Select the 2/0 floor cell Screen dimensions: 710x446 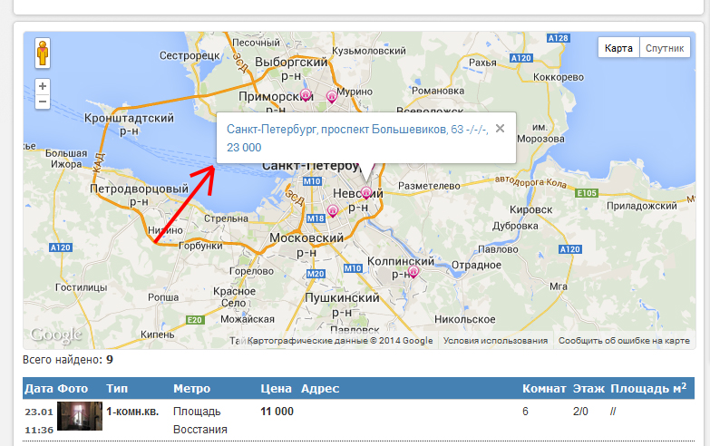pos(580,412)
